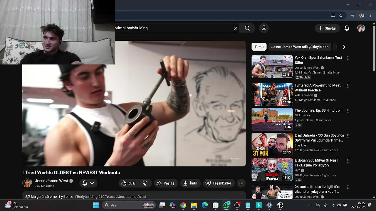Open options for 'Yok Olan Spor Salonlarını' video
The height and width of the screenshot is (211, 376).
point(348,58)
